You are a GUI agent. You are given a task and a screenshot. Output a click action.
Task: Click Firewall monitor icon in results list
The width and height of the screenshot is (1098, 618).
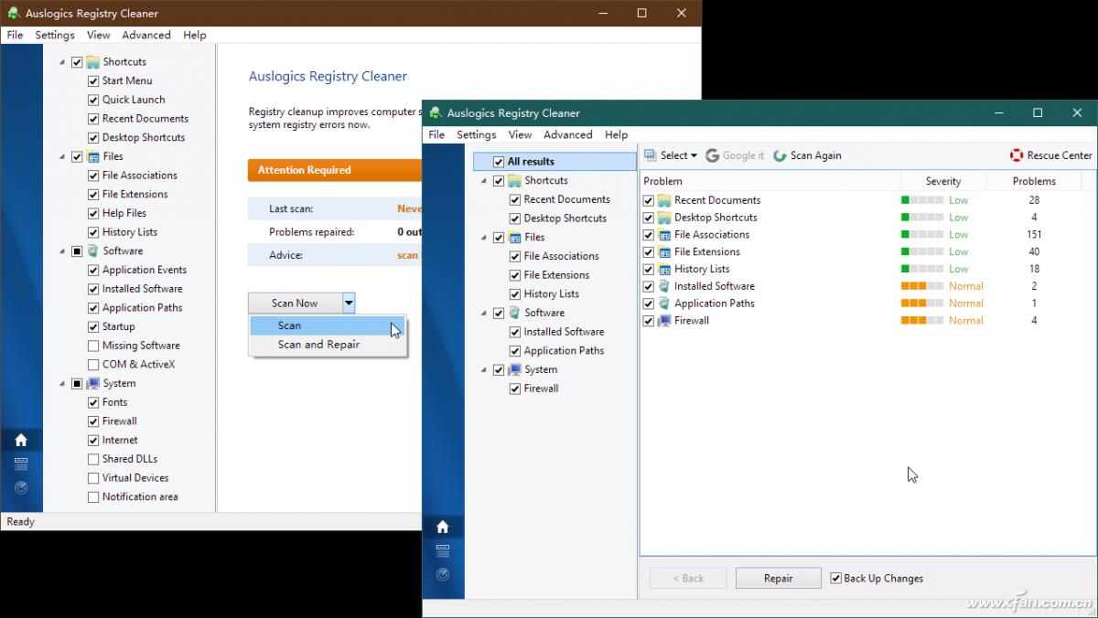click(x=664, y=321)
